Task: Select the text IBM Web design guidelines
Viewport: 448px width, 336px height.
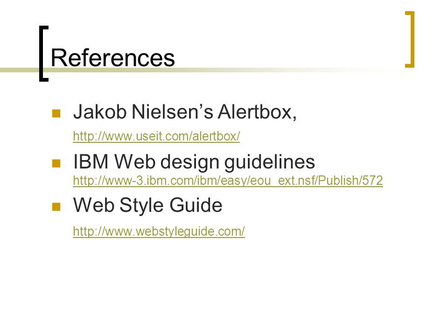Action: click(194, 162)
